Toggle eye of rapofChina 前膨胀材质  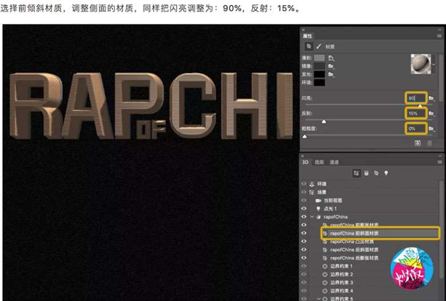(x=304, y=225)
